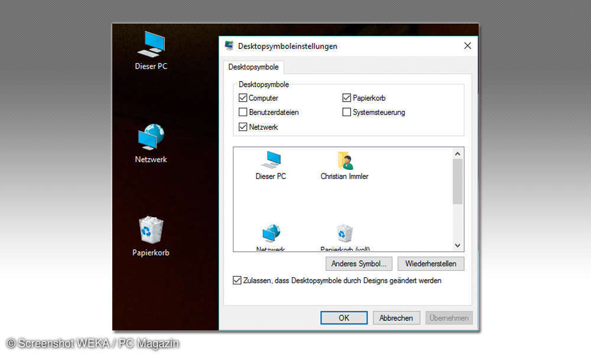Switch to the Desktopsymbole tab
The image size is (591, 354).
(253, 67)
